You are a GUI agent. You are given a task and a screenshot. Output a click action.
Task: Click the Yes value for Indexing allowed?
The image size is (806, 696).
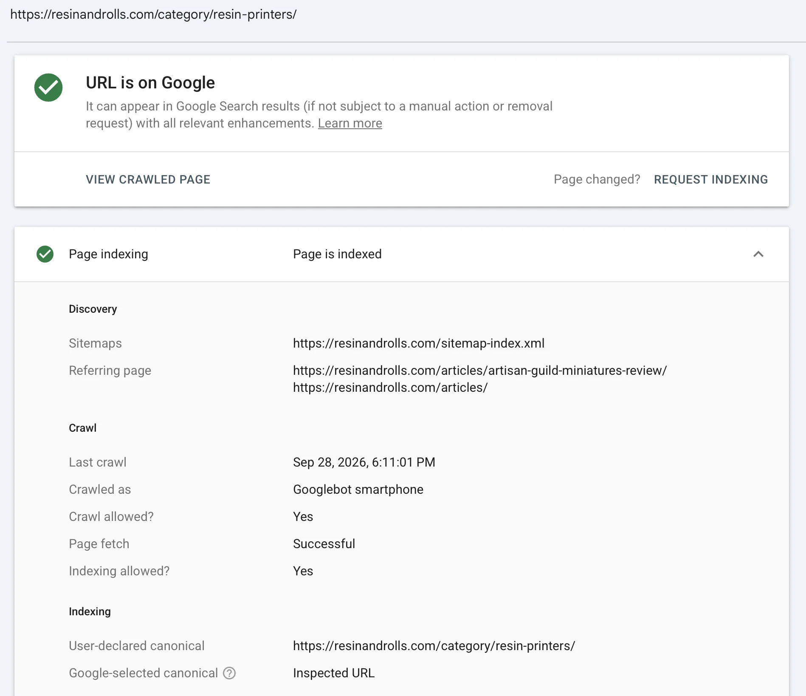coord(303,571)
